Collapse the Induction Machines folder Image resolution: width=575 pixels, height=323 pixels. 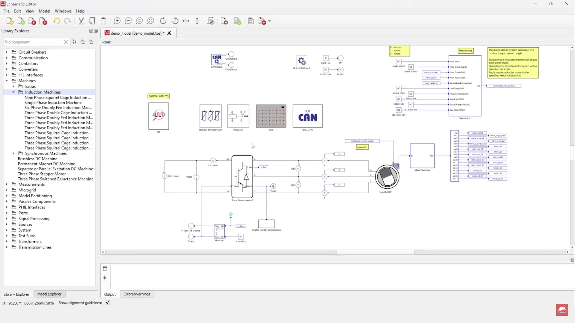click(13, 92)
